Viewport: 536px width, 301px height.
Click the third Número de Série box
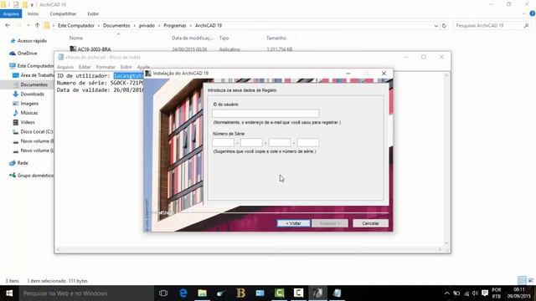(280, 143)
